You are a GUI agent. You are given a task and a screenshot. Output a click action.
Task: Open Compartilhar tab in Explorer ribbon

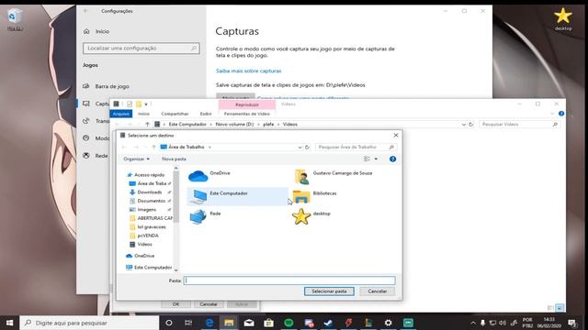tap(175, 114)
